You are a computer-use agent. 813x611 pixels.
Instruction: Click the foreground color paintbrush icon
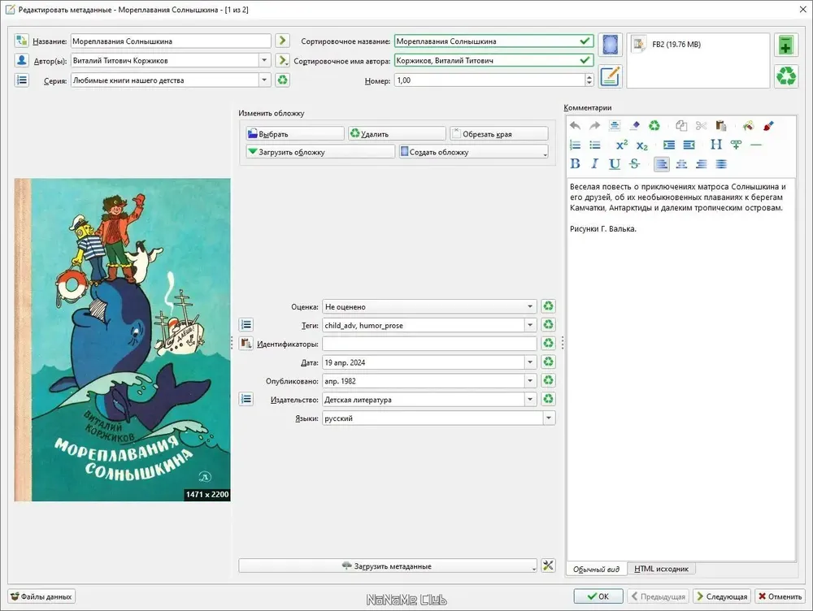[x=768, y=125]
